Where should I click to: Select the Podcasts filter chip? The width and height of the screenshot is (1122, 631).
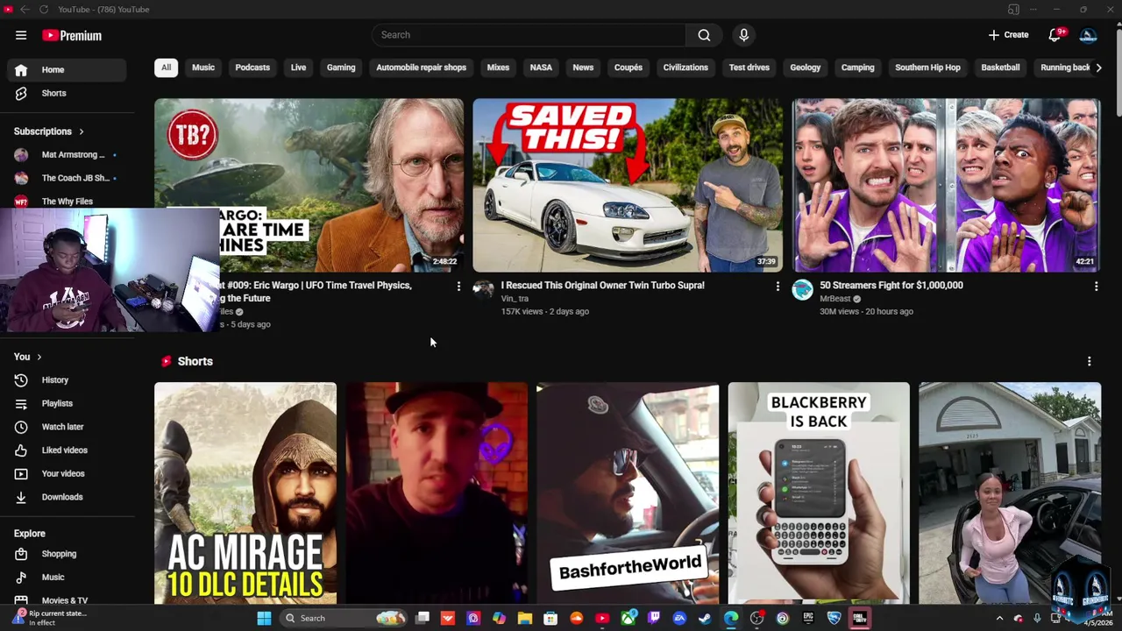coord(252,67)
